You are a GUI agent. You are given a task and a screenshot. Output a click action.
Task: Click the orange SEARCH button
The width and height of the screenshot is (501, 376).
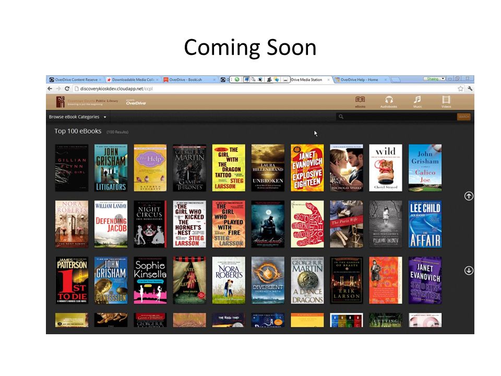[x=463, y=116]
